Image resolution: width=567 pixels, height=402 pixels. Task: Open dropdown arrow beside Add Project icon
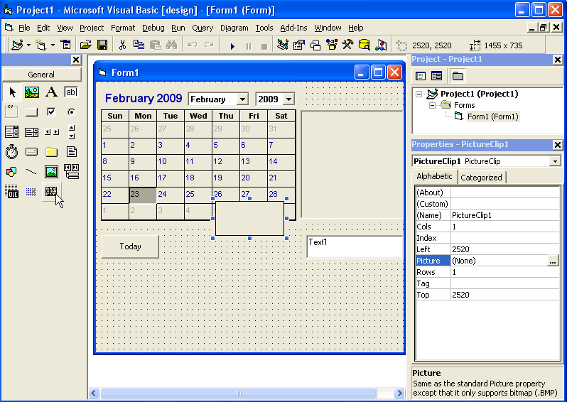tap(28, 45)
